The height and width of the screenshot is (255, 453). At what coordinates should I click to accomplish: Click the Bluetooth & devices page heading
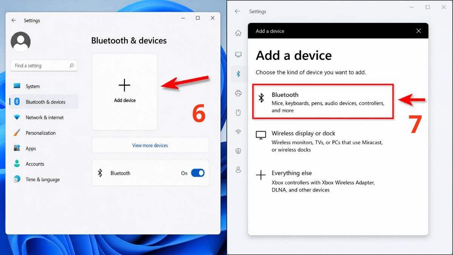pyautogui.click(x=129, y=40)
